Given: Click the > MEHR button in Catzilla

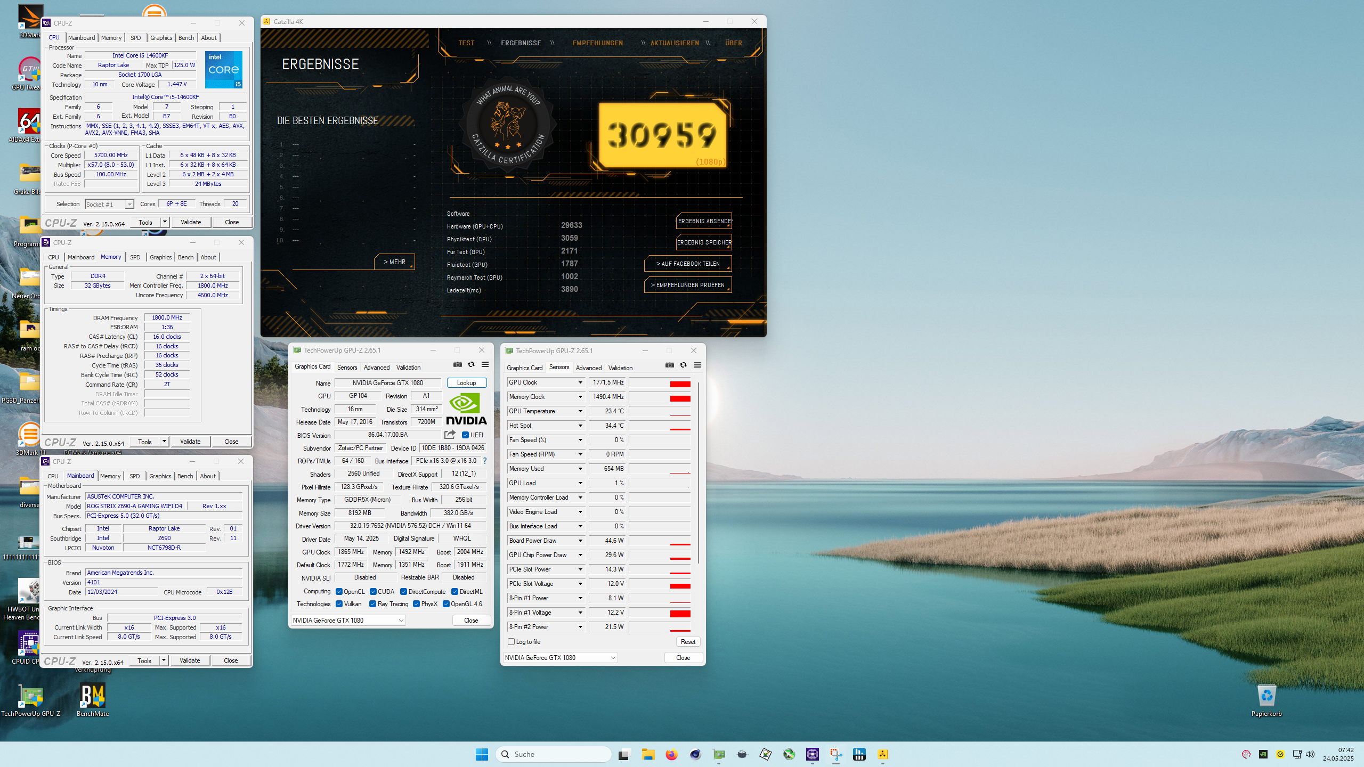Looking at the screenshot, I should 394,262.
